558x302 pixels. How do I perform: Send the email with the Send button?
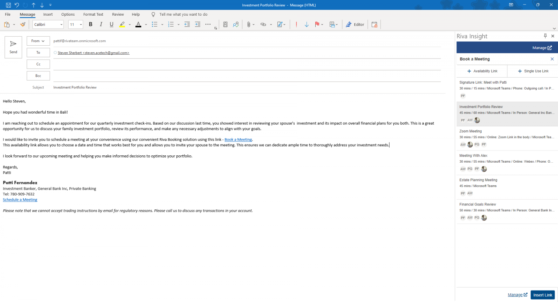pyautogui.click(x=13, y=47)
